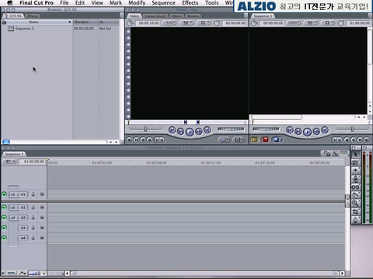
Task: Open the Generator pop-up button in Viewer
Action: (x=238, y=139)
